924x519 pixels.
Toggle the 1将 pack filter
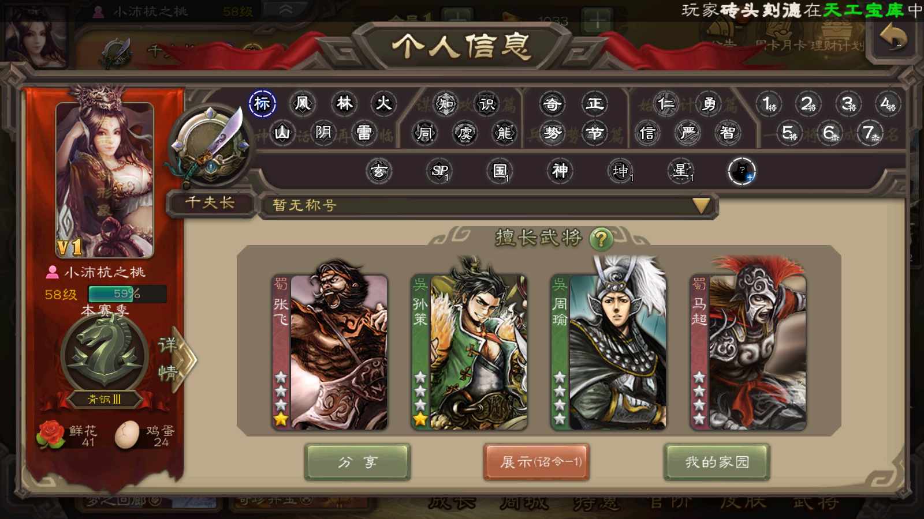click(769, 104)
